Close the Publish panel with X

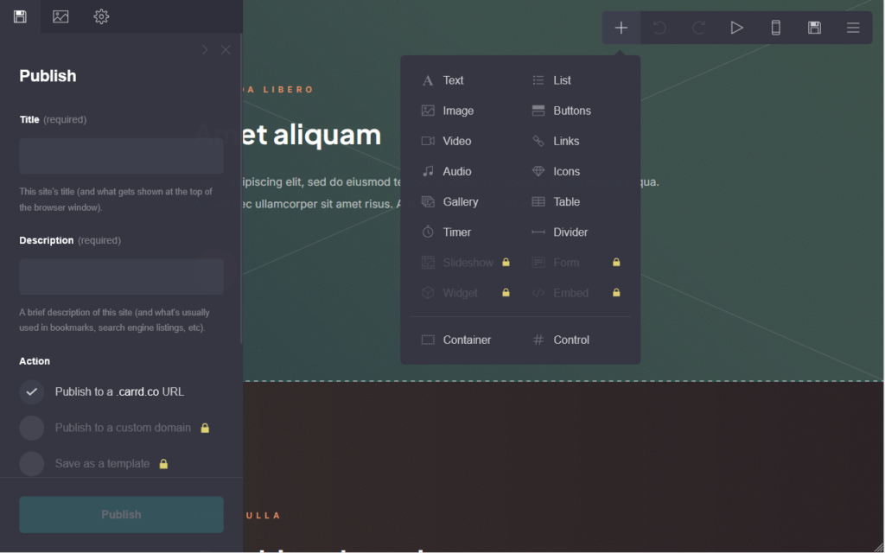pos(226,49)
